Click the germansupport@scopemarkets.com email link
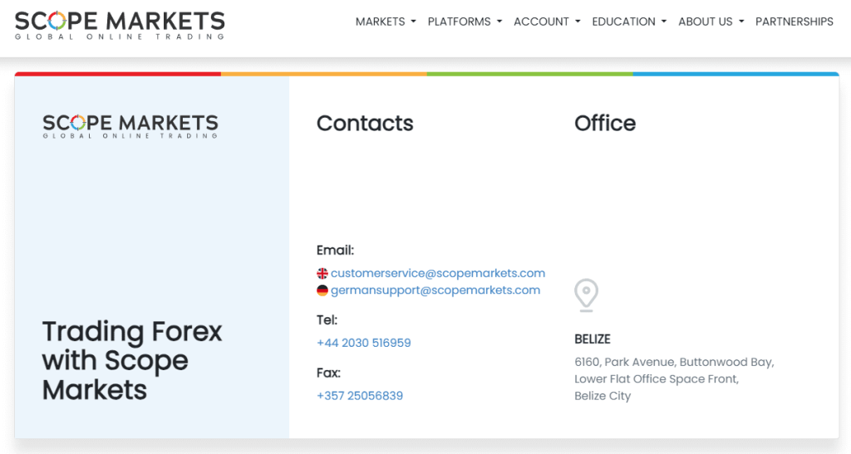The image size is (851, 454). [435, 290]
